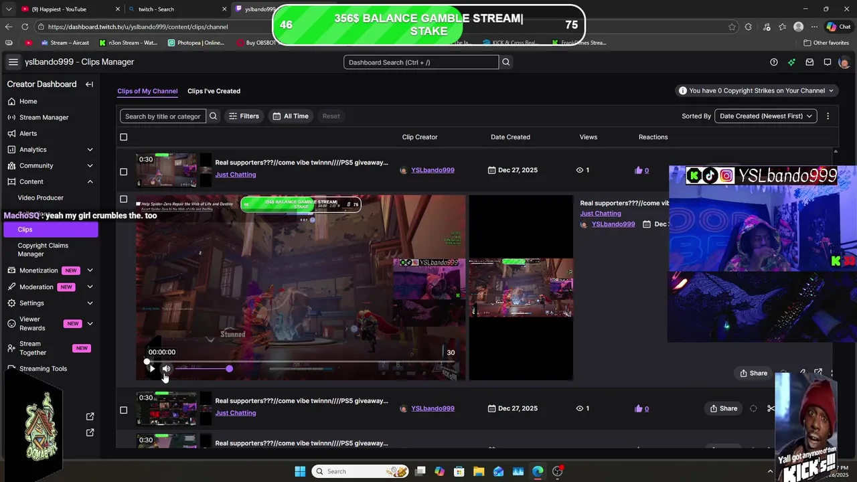Like the third clip with thumbs up
The image size is (857, 482).
638,408
